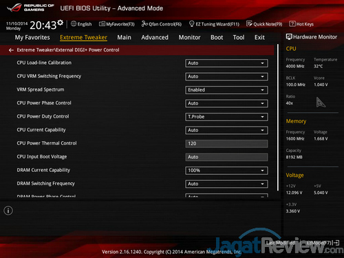Click the DRAM Switching Frequency label
Image resolution: width=344 pixels, height=258 pixels.
(x=45, y=184)
